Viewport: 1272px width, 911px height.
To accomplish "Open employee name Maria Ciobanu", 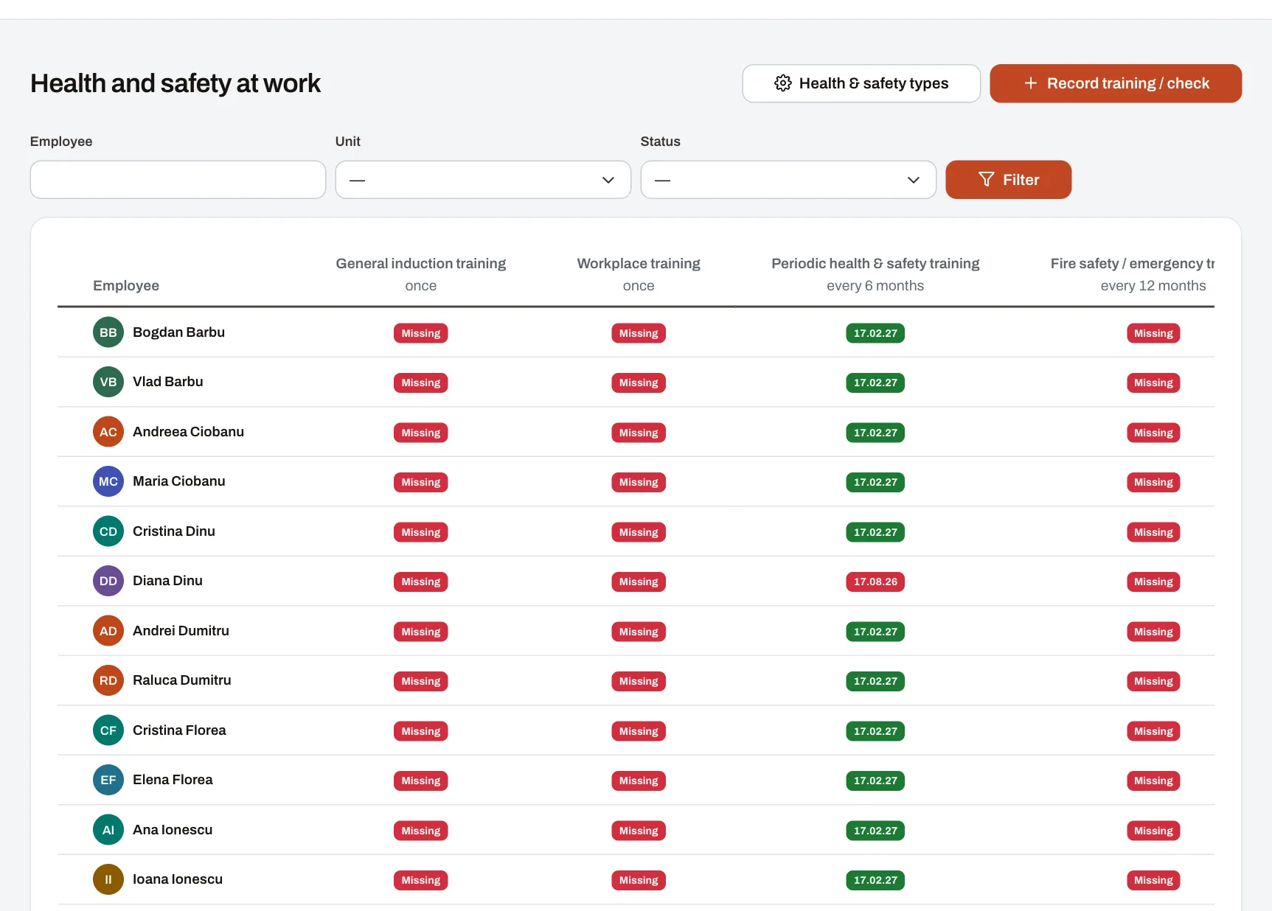I will pyautogui.click(x=179, y=481).
